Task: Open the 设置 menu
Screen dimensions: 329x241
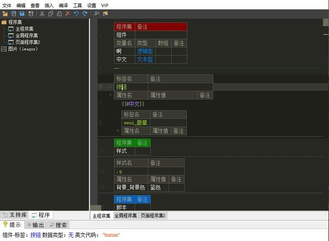Action: (x=92, y=5)
